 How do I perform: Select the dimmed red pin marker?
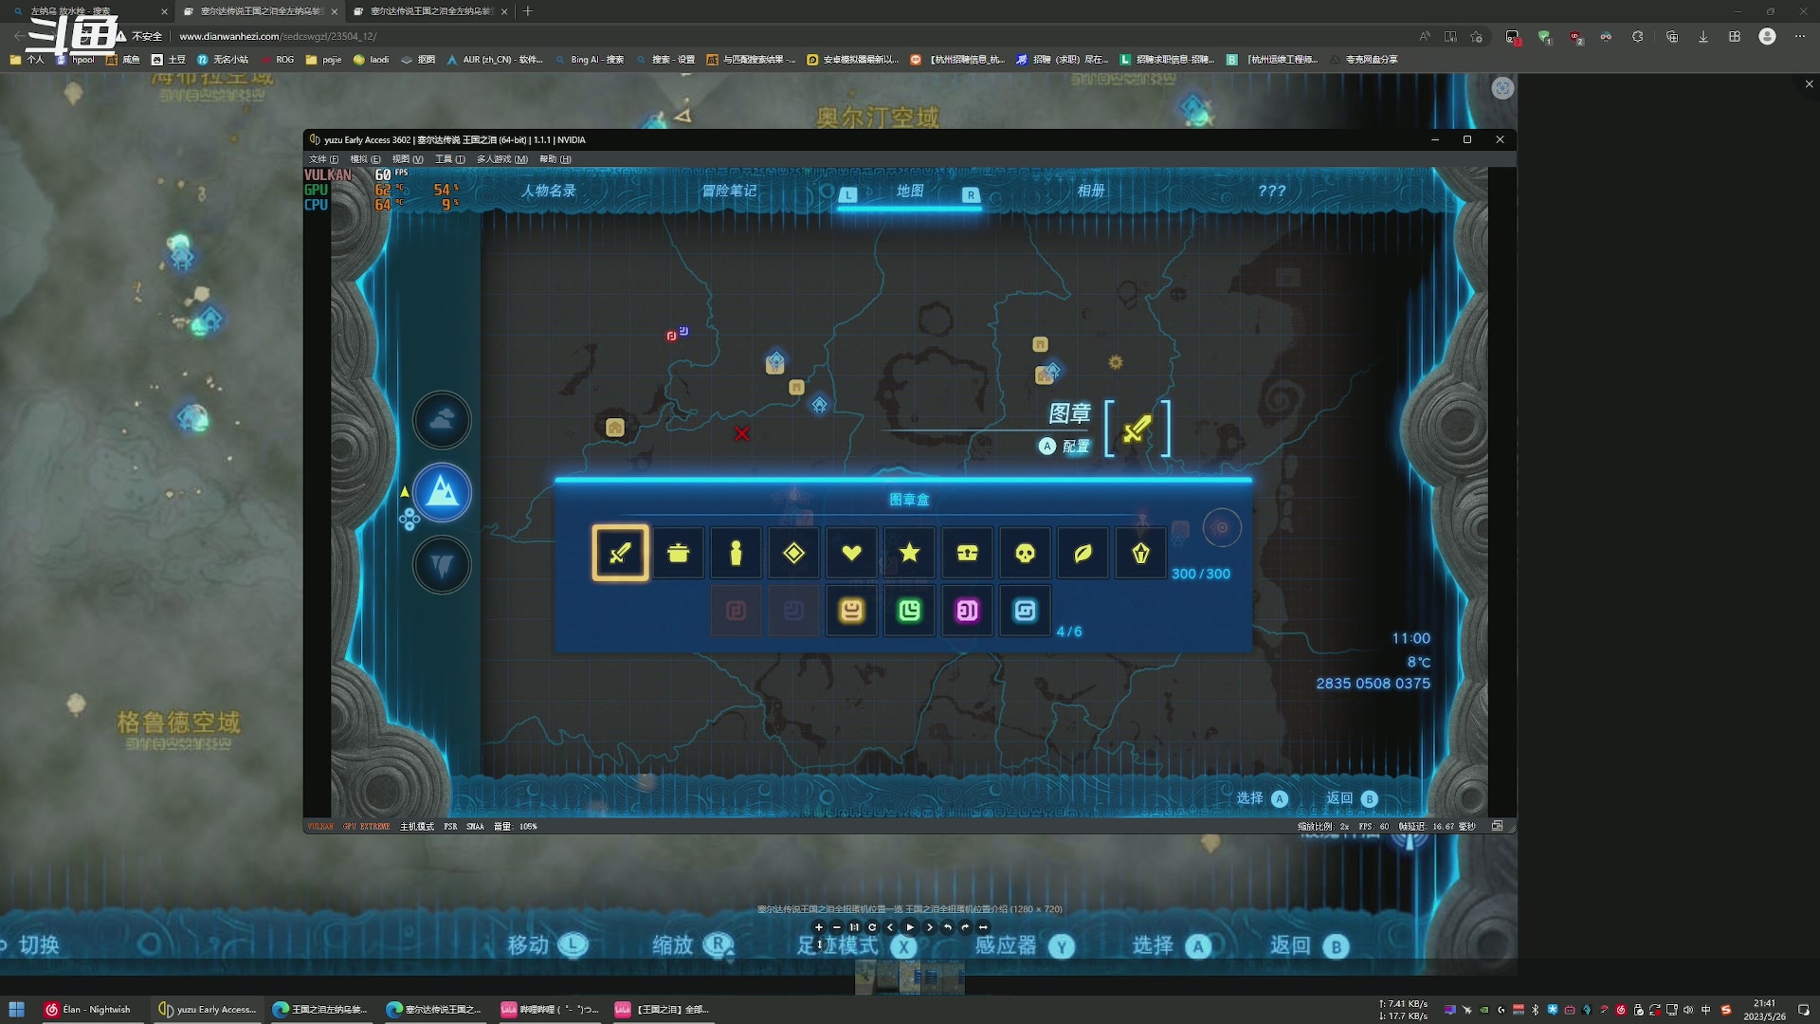click(x=737, y=611)
